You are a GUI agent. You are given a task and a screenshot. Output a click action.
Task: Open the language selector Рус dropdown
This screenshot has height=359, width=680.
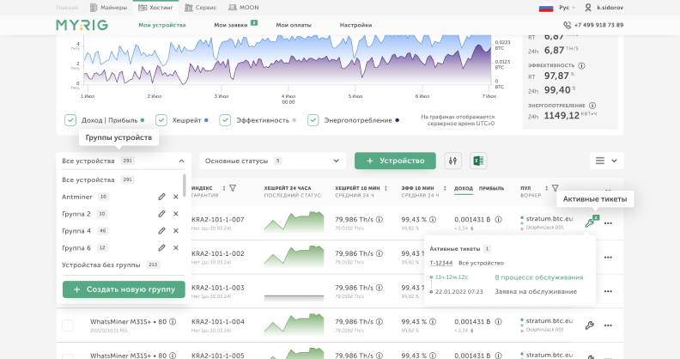[568, 7]
